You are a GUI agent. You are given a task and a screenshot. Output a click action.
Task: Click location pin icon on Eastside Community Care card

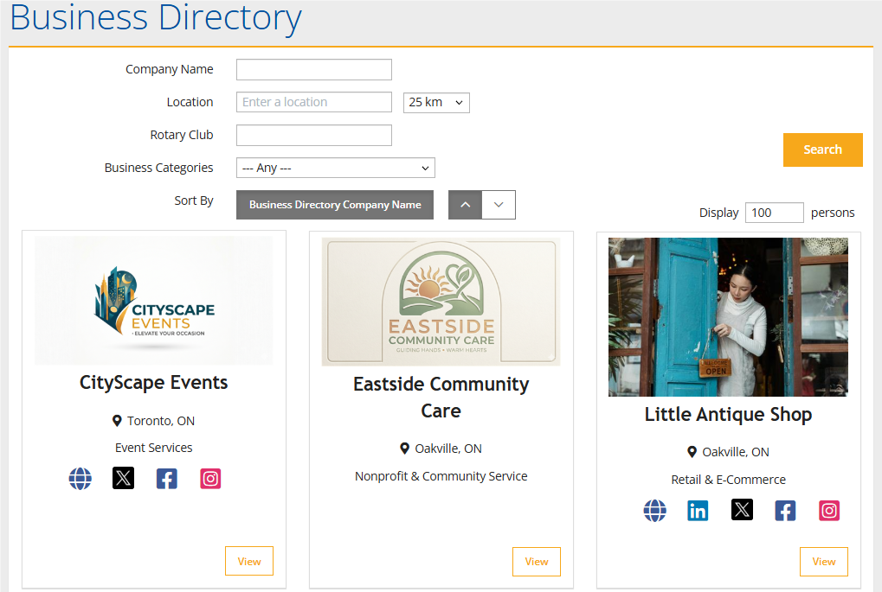click(404, 449)
